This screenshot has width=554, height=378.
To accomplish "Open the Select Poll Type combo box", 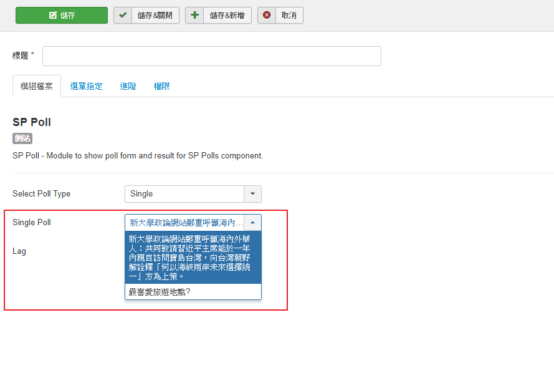I will (184, 194).
